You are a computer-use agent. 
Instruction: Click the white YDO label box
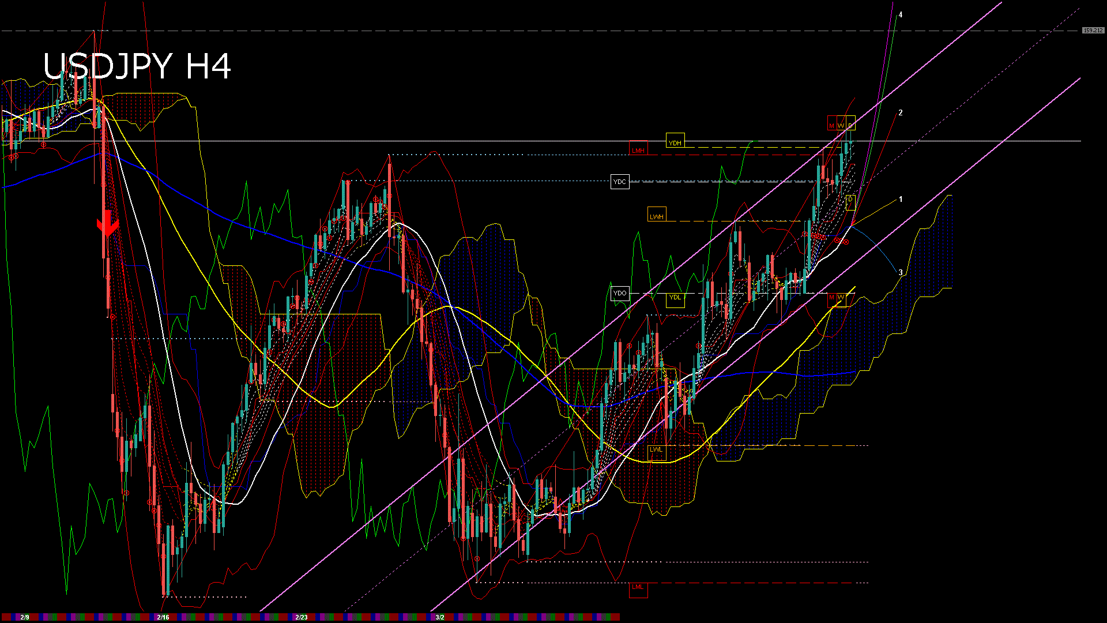620,293
